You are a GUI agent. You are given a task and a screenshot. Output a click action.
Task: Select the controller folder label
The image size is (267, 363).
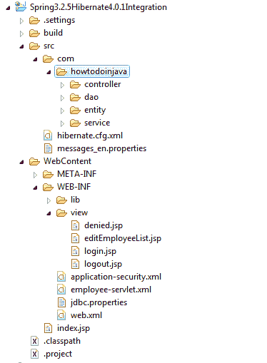pyautogui.click(x=103, y=84)
